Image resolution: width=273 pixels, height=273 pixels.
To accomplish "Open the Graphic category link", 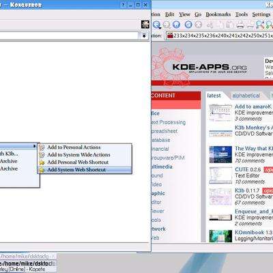I will pyautogui.click(x=158, y=193).
